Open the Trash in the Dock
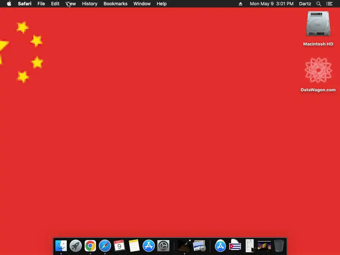340x255 pixels. coord(279,246)
